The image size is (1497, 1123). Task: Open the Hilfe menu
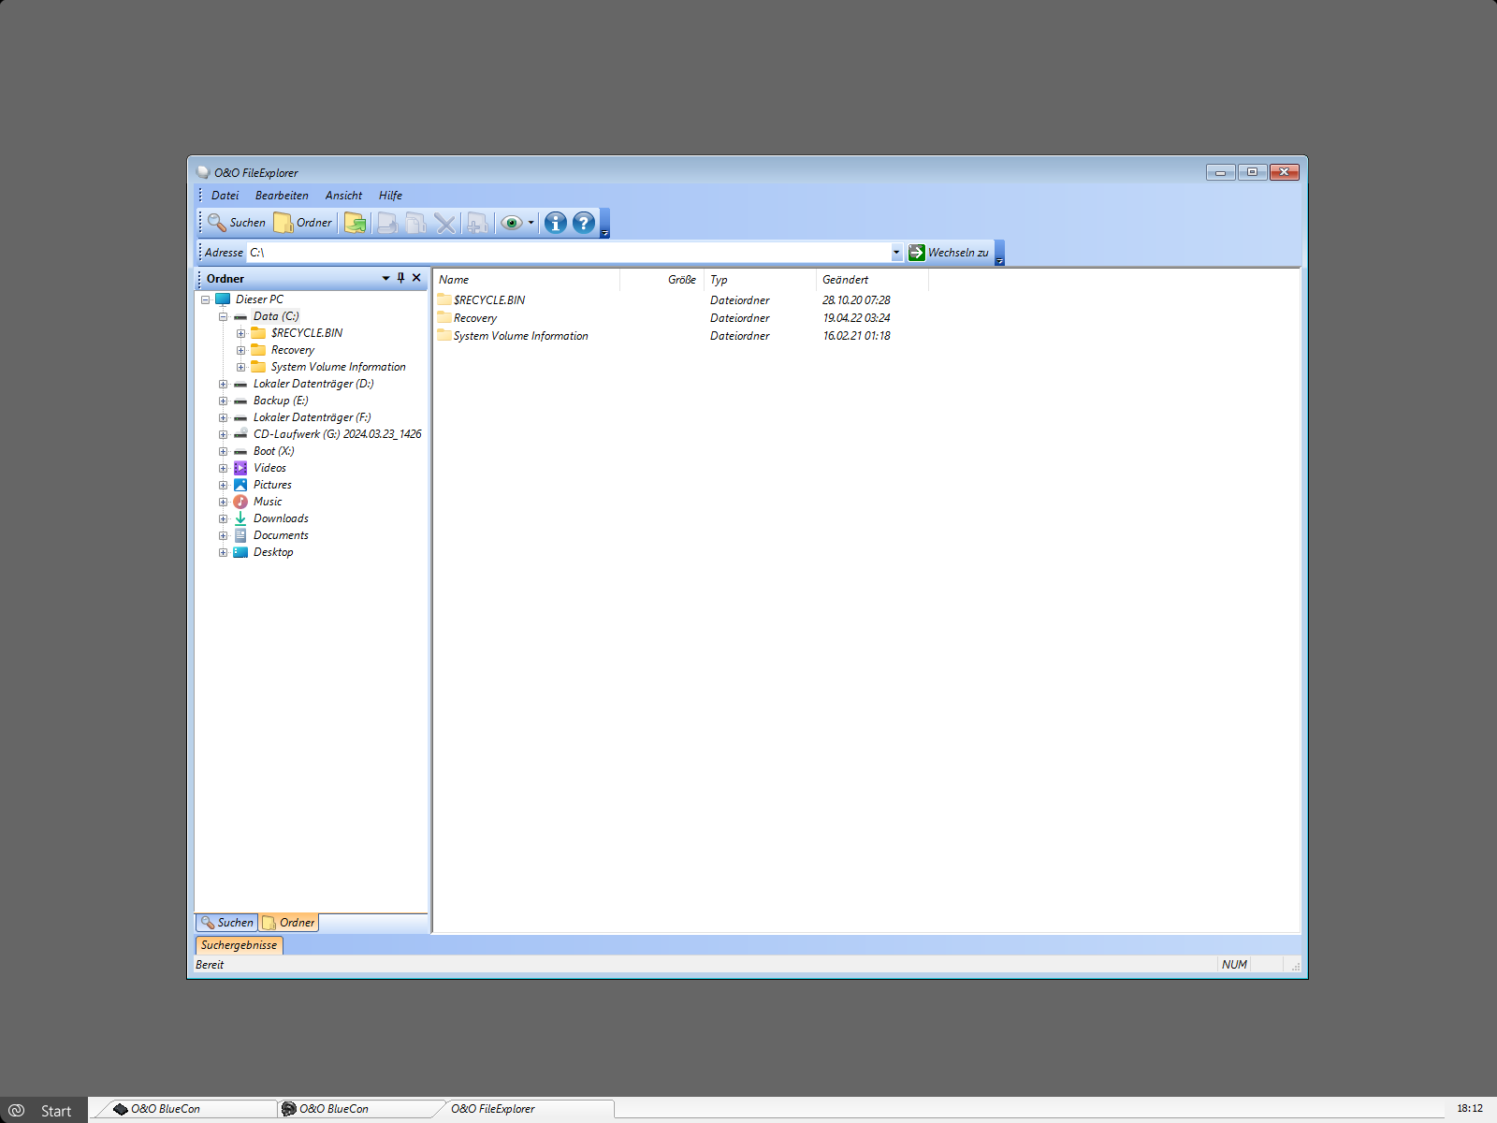pyautogui.click(x=390, y=196)
